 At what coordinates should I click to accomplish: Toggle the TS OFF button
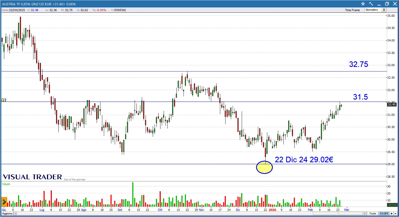point(384,214)
